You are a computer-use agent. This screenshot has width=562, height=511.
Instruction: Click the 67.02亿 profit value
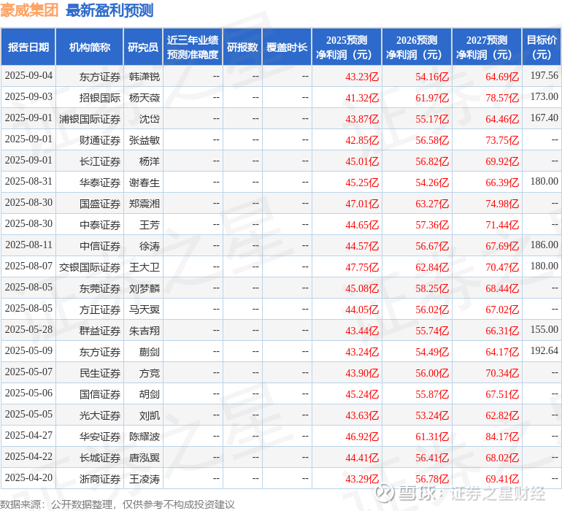pos(502,309)
